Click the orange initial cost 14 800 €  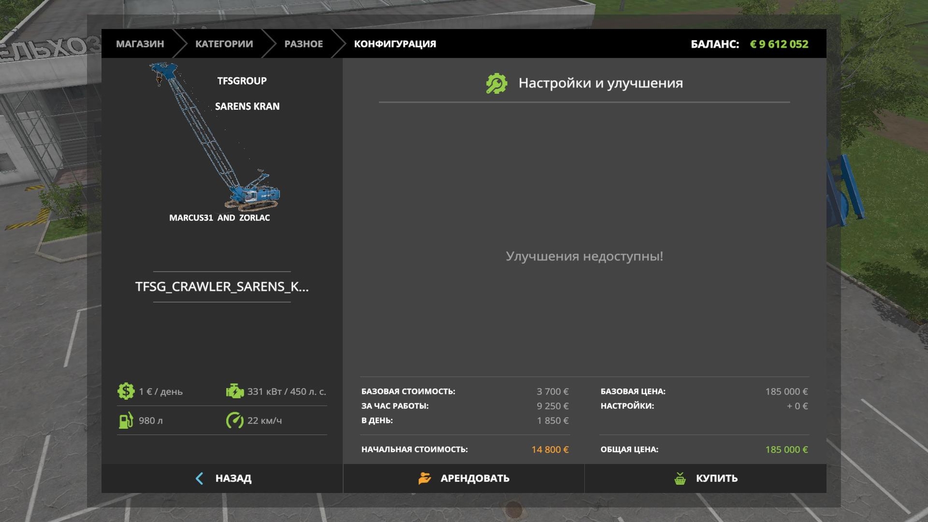[x=550, y=449]
